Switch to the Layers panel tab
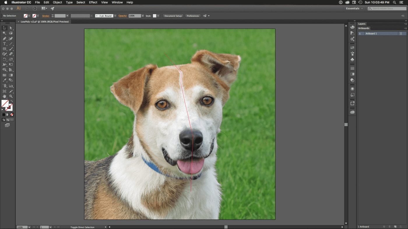Viewport: 408px width, 229px height. pos(362,24)
